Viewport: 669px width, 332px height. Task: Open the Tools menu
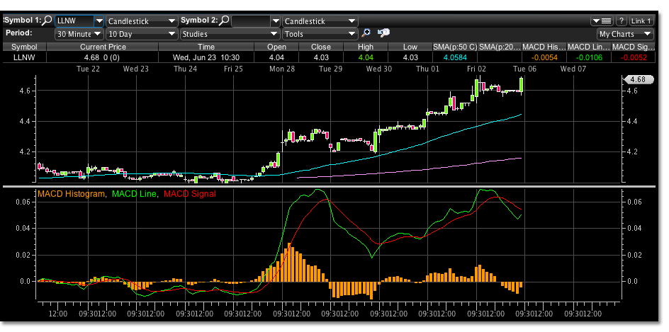(320, 33)
